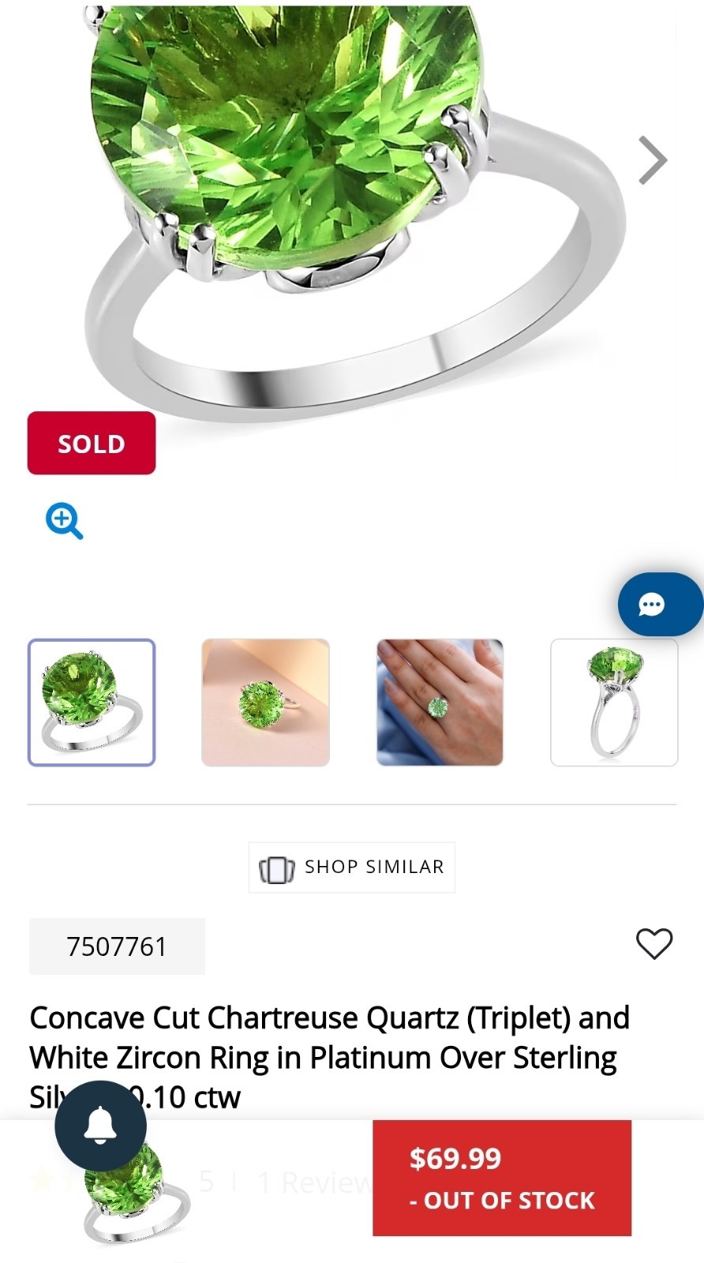Select the item number 7507761
Screen dimensions: 704x1263
pyautogui.click(x=117, y=946)
